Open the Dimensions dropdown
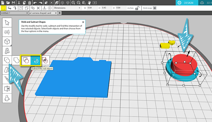 pos(67,8)
